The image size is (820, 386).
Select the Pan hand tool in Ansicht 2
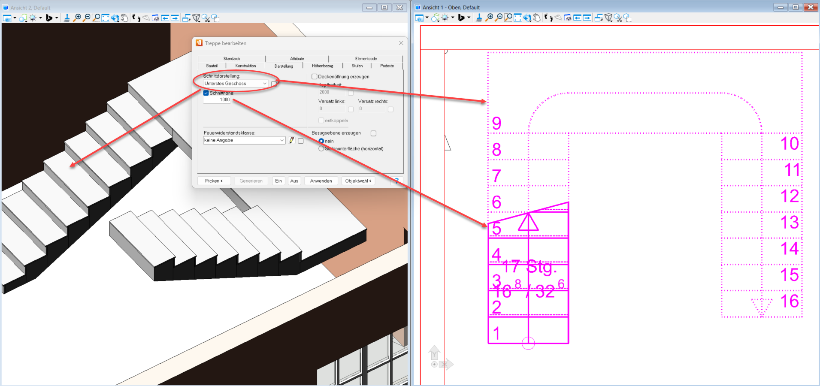click(124, 18)
